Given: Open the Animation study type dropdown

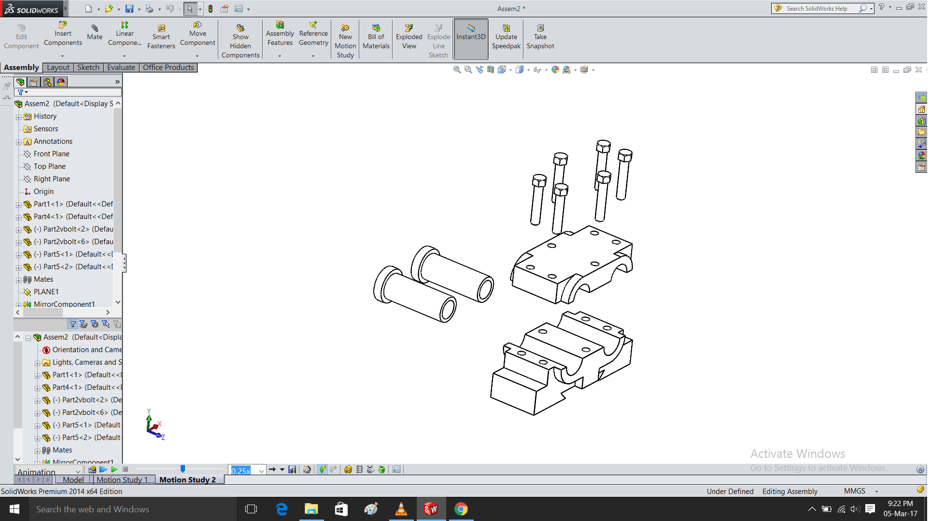Looking at the screenshot, I should tap(78, 471).
